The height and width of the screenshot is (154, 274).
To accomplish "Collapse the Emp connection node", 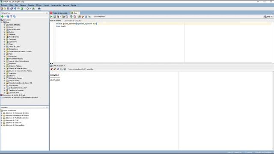I will tap(2, 22).
